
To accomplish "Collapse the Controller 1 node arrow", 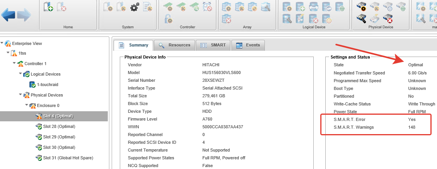I will 15,63.
